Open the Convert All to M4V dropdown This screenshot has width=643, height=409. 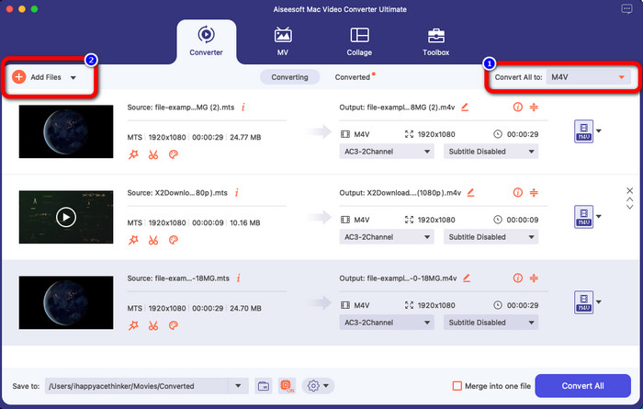pyautogui.click(x=588, y=77)
